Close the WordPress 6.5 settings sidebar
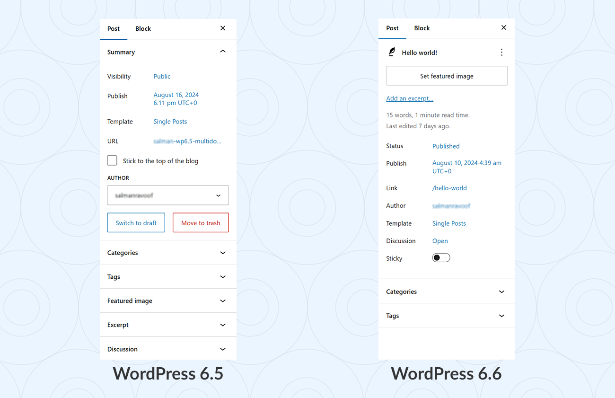Screen dimensions: 615x398 click(223, 28)
